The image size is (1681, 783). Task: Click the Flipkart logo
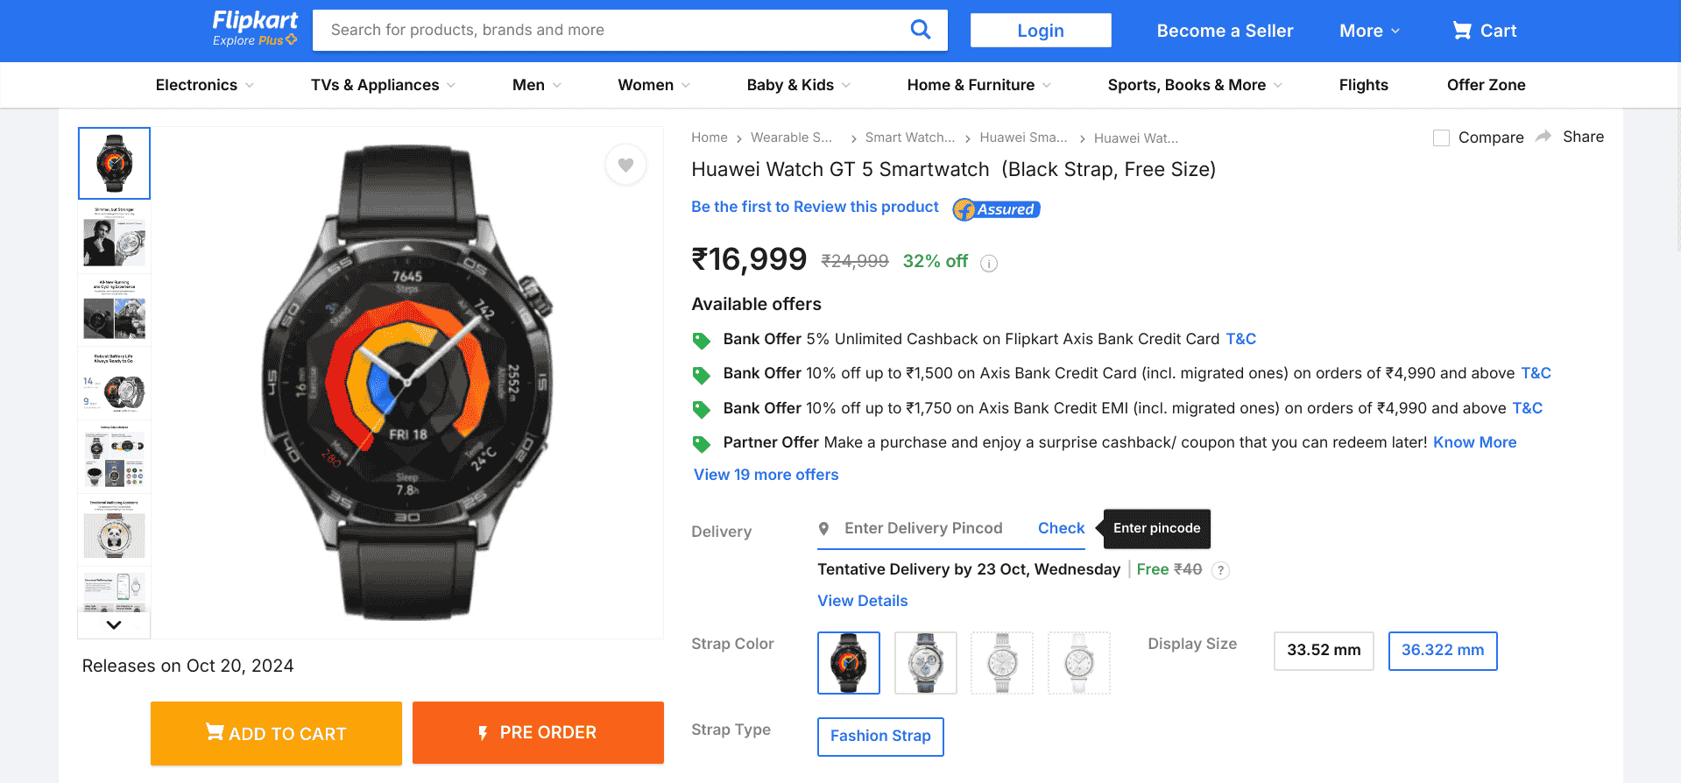pyautogui.click(x=255, y=28)
